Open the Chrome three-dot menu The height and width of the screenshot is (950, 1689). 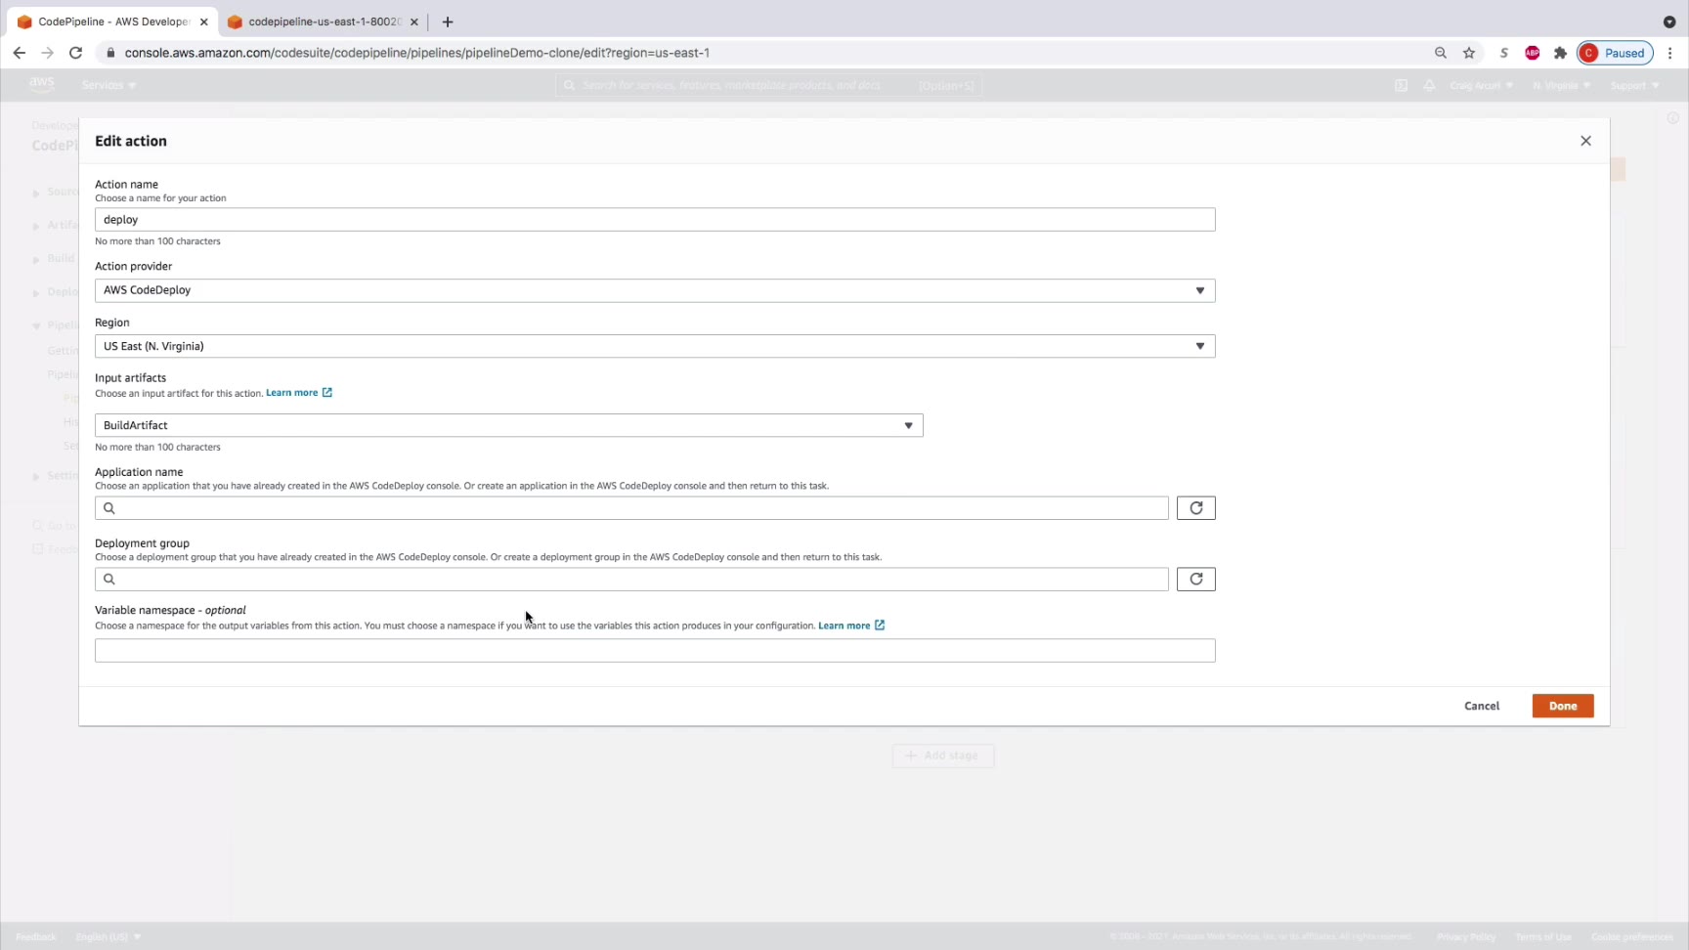point(1670,53)
